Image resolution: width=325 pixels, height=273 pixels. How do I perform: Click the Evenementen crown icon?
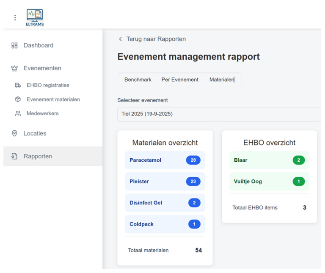pos(14,68)
